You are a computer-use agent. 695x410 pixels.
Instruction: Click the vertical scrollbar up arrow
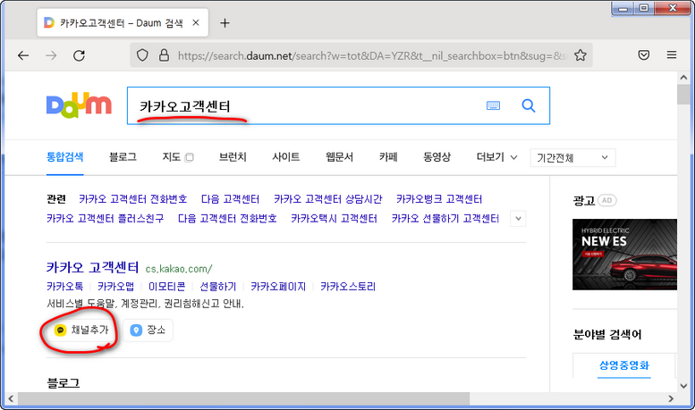click(x=683, y=78)
